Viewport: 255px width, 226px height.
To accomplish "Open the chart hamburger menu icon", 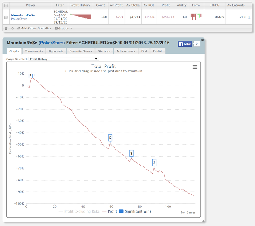I will (195, 67).
